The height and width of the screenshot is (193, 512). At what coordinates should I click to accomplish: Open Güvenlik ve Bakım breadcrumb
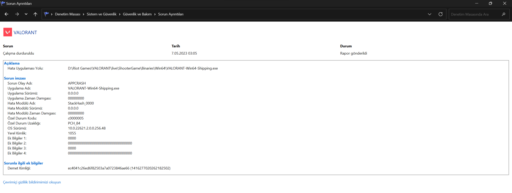click(x=137, y=14)
